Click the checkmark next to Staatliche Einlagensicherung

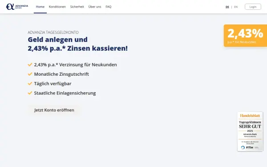30,93
